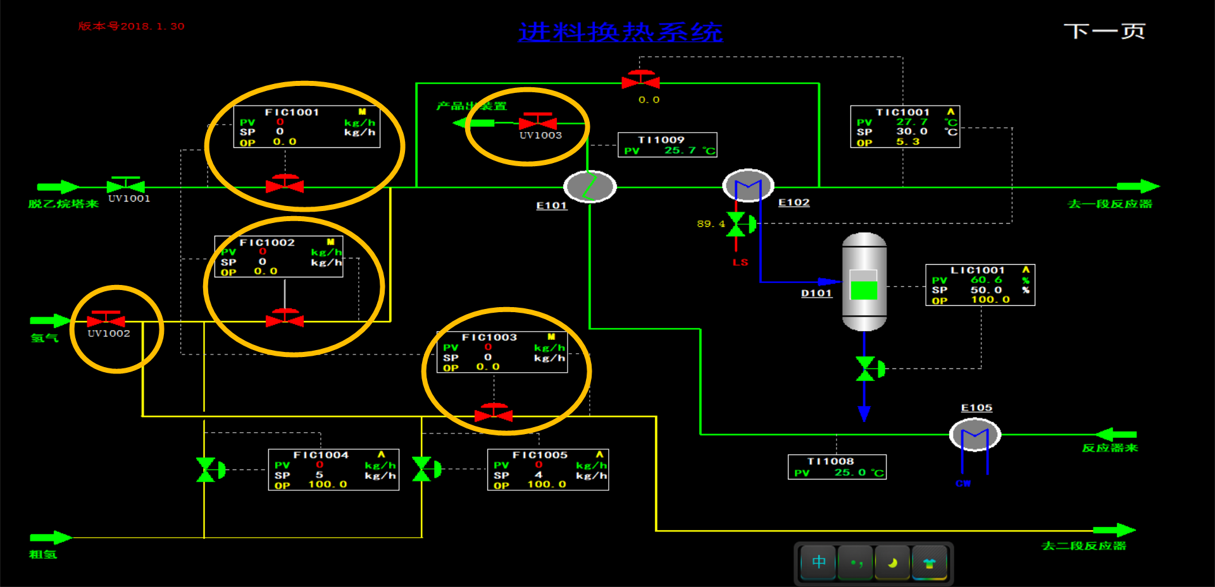Click TIC1001 OP value 5.3

click(x=908, y=142)
